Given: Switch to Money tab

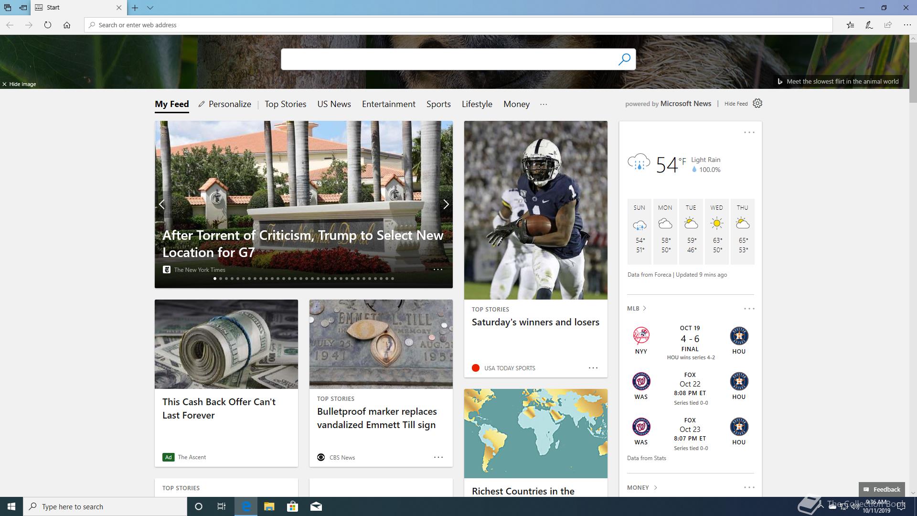Looking at the screenshot, I should pyautogui.click(x=517, y=104).
